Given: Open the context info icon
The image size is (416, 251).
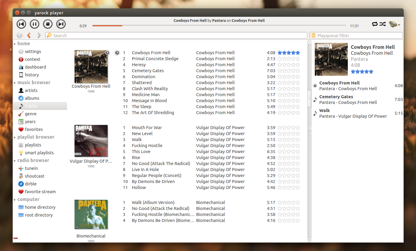Looking at the screenshot, I should [21, 59].
